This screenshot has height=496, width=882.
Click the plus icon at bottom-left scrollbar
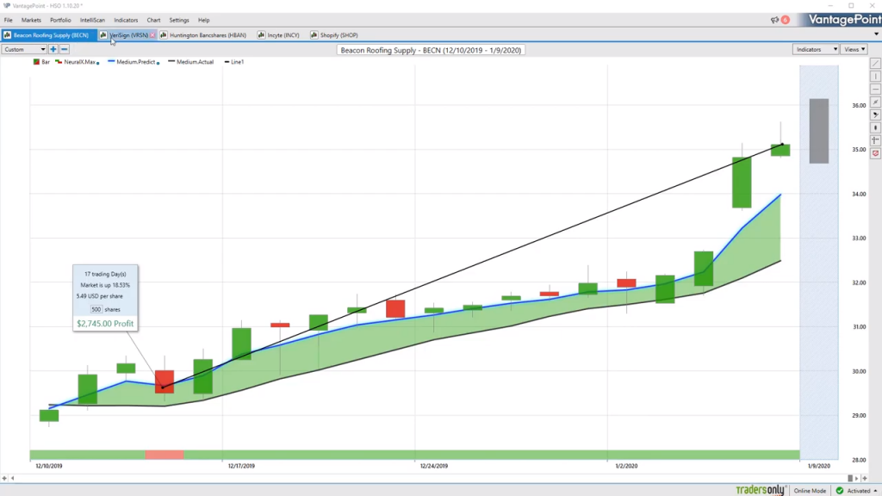4,479
